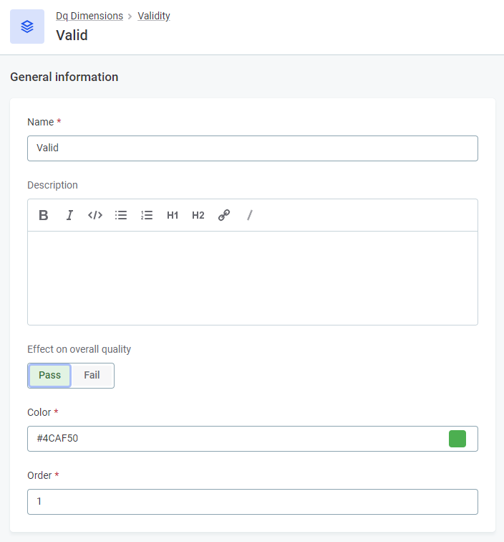Select Pass for effect on overall quality

point(49,375)
